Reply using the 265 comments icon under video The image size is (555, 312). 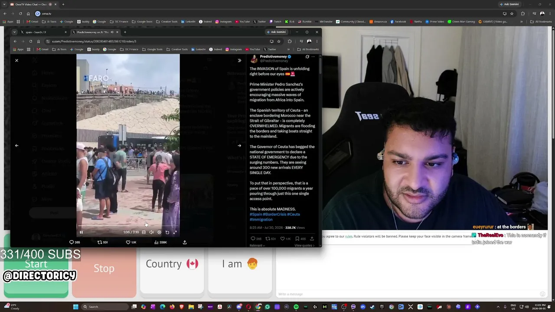[75, 242]
